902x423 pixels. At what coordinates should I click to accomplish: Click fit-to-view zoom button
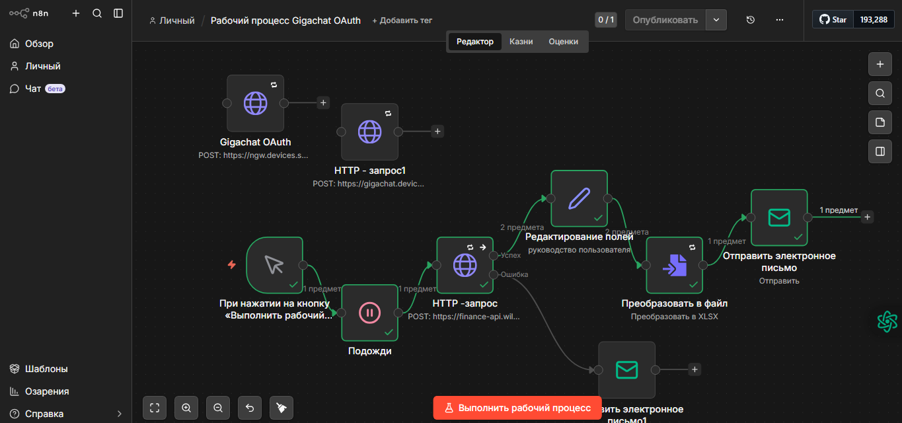[x=155, y=408]
